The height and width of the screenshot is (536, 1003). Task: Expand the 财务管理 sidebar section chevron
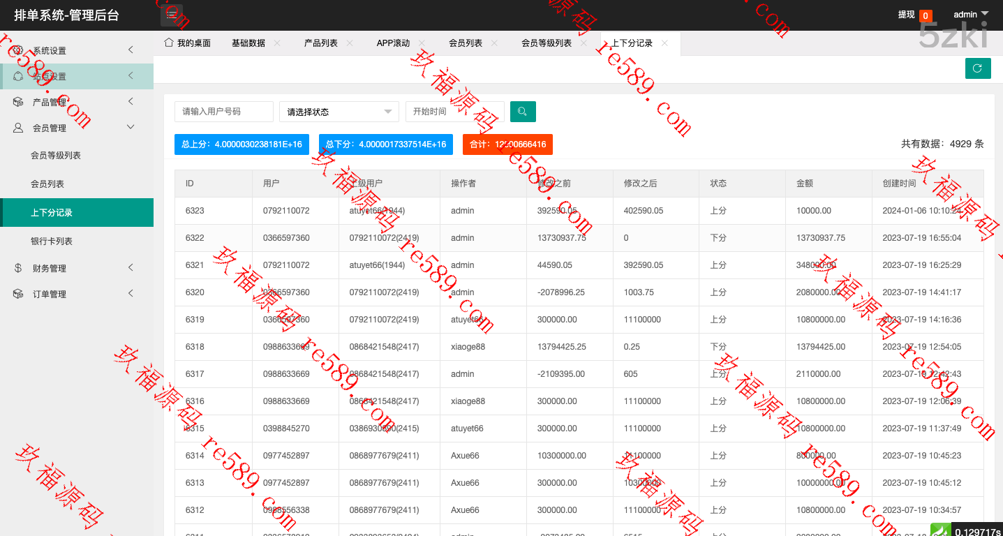click(x=131, y=268)
